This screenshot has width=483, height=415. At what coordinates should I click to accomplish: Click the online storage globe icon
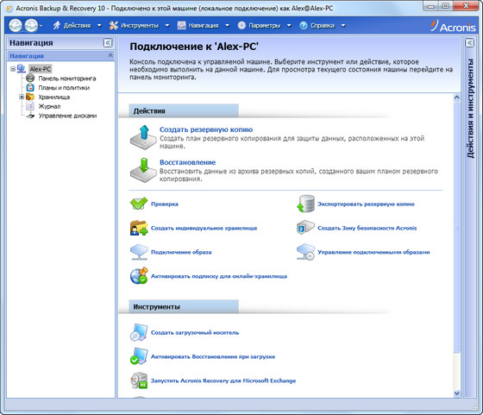[139, 276]
